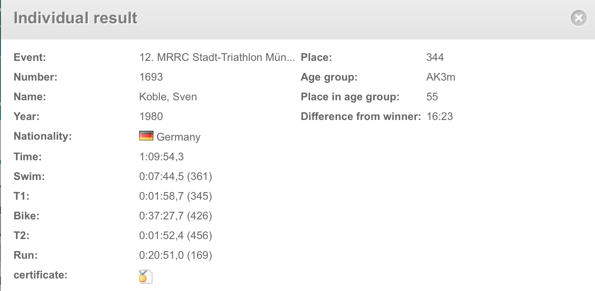Viewport: 595px width, 291px height.
Task: Close the Individual result dialog
Action: [579, 18]
